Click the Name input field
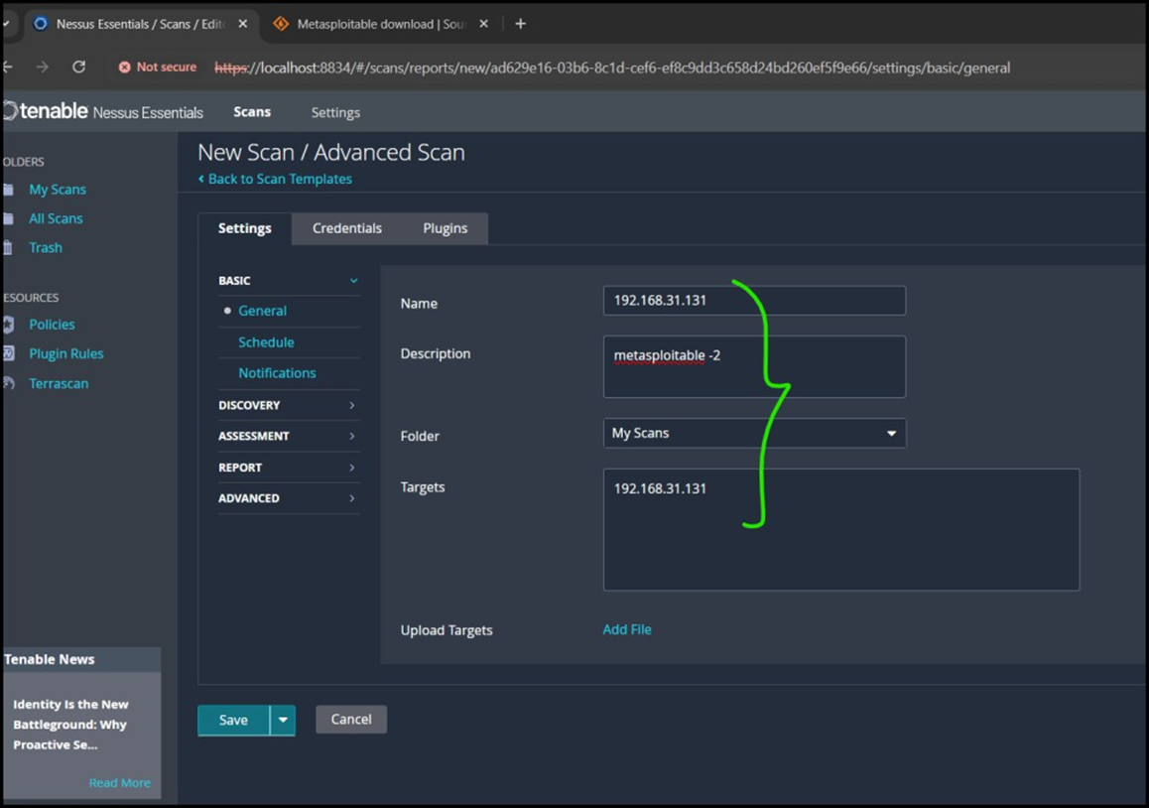 (x=754, y=301)
